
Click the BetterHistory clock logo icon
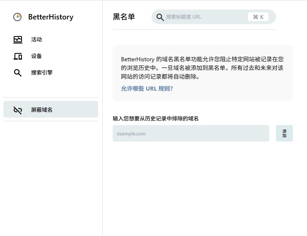(17, 17)
